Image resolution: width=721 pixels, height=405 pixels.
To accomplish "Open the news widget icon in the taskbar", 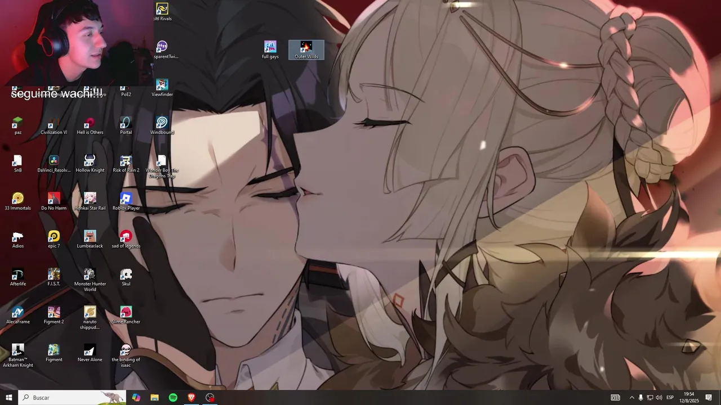I will click(615, 398).
